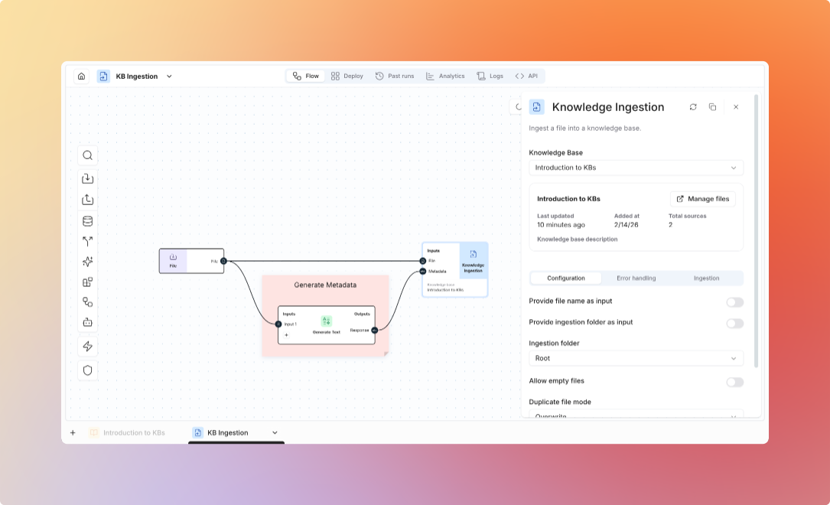830x505 pixels.
Task: Expand the KB Ingestion title dropdown
Action: coord(169,76)
